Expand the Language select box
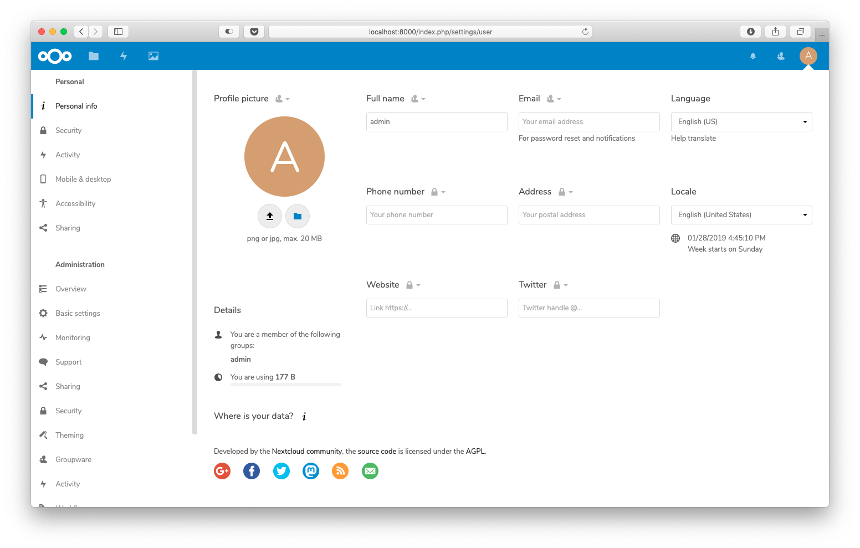 741,122
